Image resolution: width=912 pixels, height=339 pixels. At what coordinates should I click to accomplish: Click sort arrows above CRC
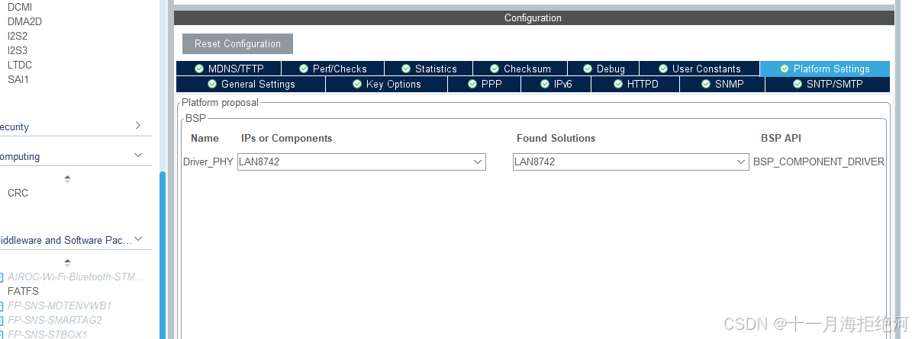tap(67, 179)
